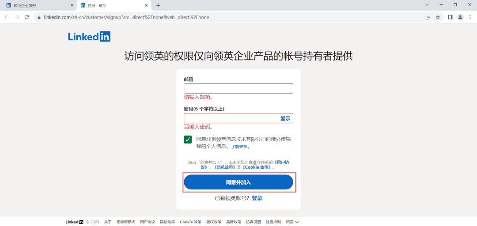
Task: Open the 了解更多 link
Action: [240, 146]
